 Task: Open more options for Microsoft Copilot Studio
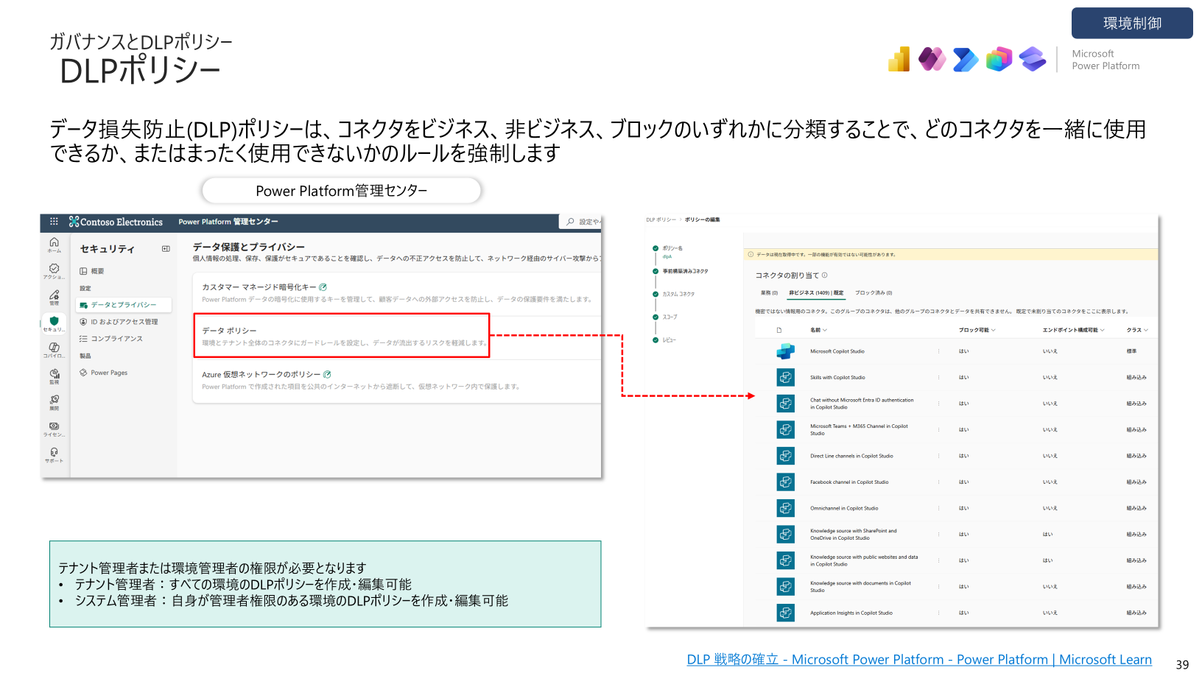(x=939, y=351)
